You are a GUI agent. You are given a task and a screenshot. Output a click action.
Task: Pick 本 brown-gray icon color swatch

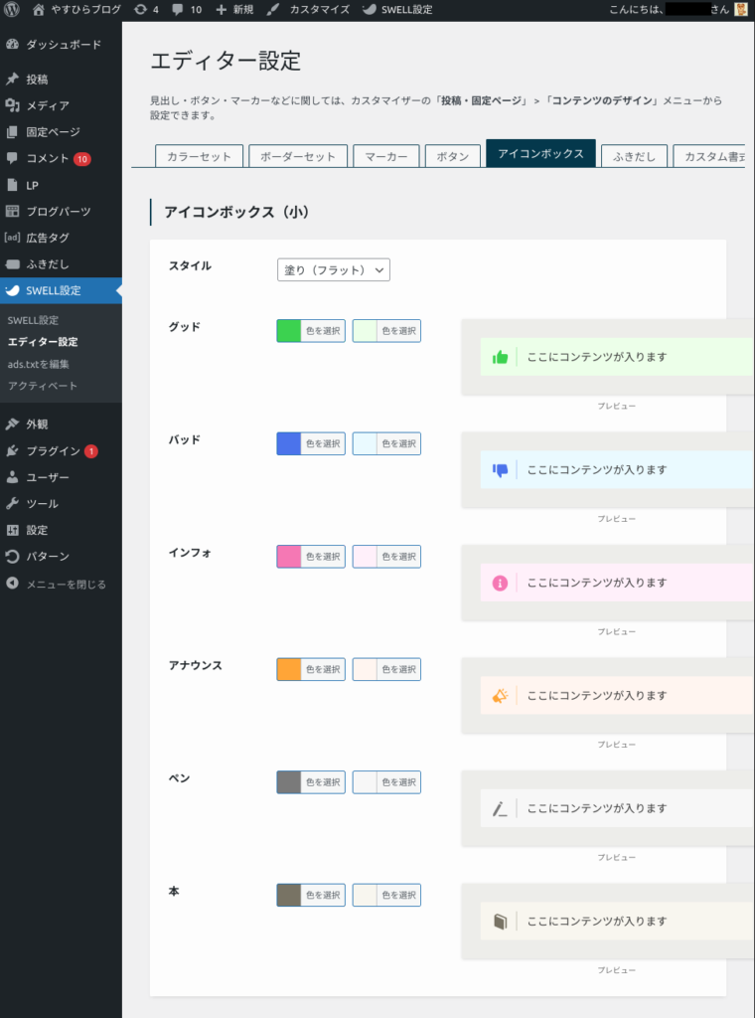point(289,896)
